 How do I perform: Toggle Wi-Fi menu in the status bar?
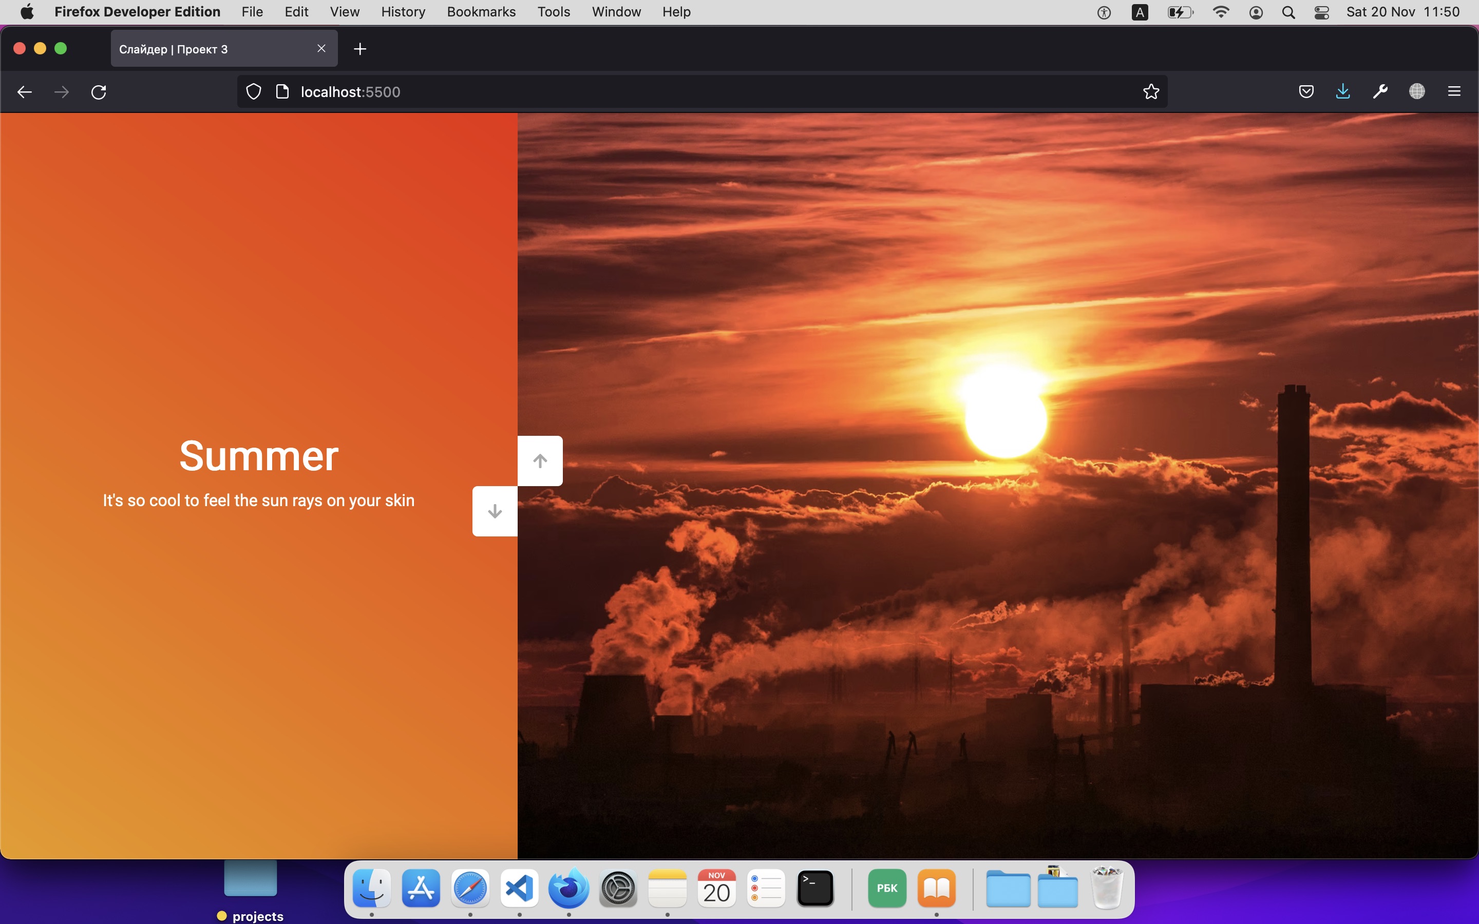coord(1220,12)
